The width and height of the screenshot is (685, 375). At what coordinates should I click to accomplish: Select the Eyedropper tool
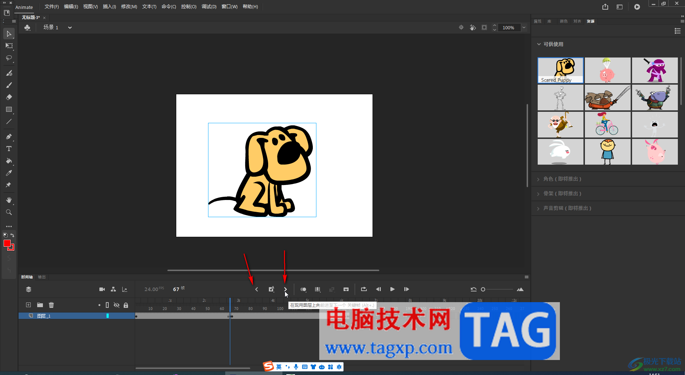pyautogui.click(x=9, y=173)
